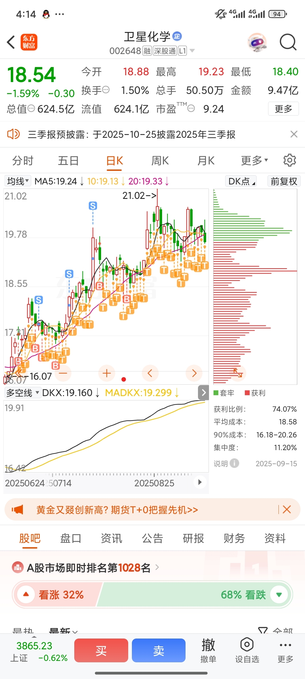Tap the 深股通 tag

(165, 51)
